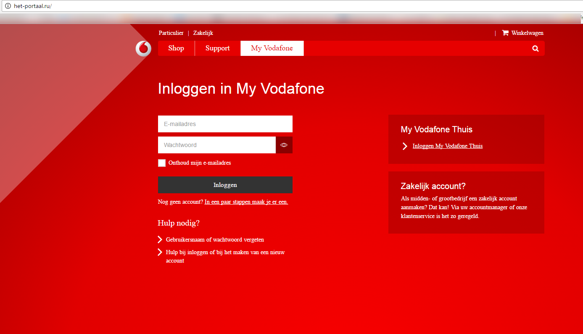
Task: Click the 'Hulp nodig?' heading
Action: point(179,223)
